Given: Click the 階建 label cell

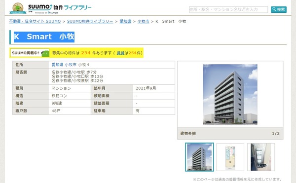Looking at the screenshot, I should (31, 104).
